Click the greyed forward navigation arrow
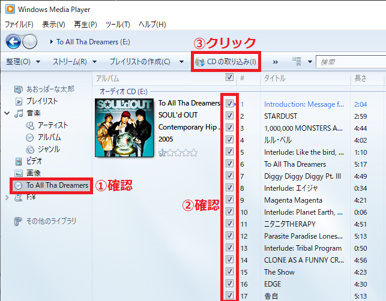The width and height of the screenshot is (386, 301). tap(30, 41)
